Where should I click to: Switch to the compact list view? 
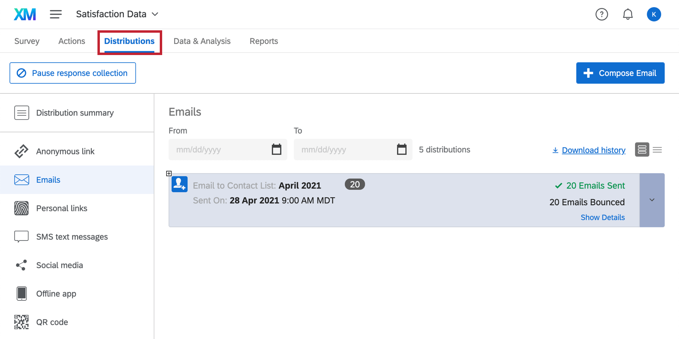click(x=657, y=150)
